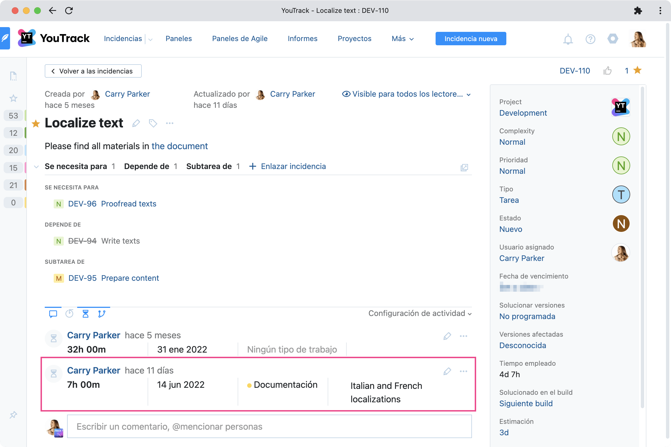The image size is (671, 447).
Task: Open links in new window icon
Action: click(464, 167)
